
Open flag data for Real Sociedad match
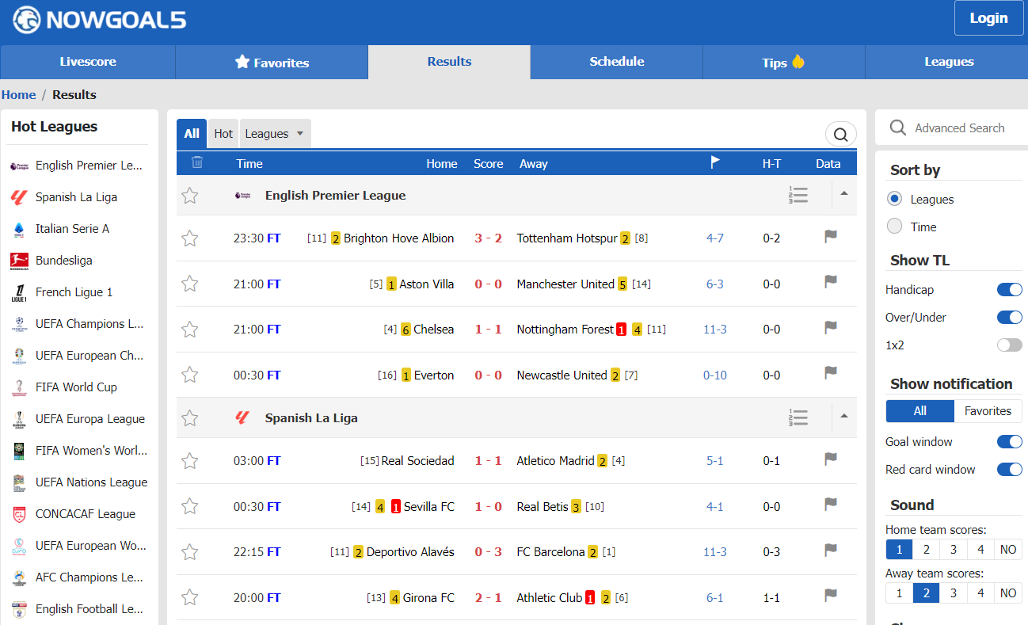[x=831, y=459]
